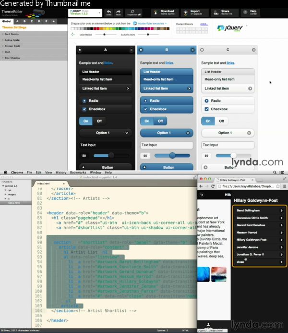Reload the Chrome page

(213, 186)
